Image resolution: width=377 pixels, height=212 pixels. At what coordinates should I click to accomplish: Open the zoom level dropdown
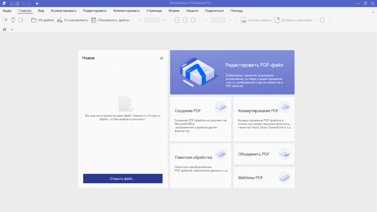click(152, 20)
